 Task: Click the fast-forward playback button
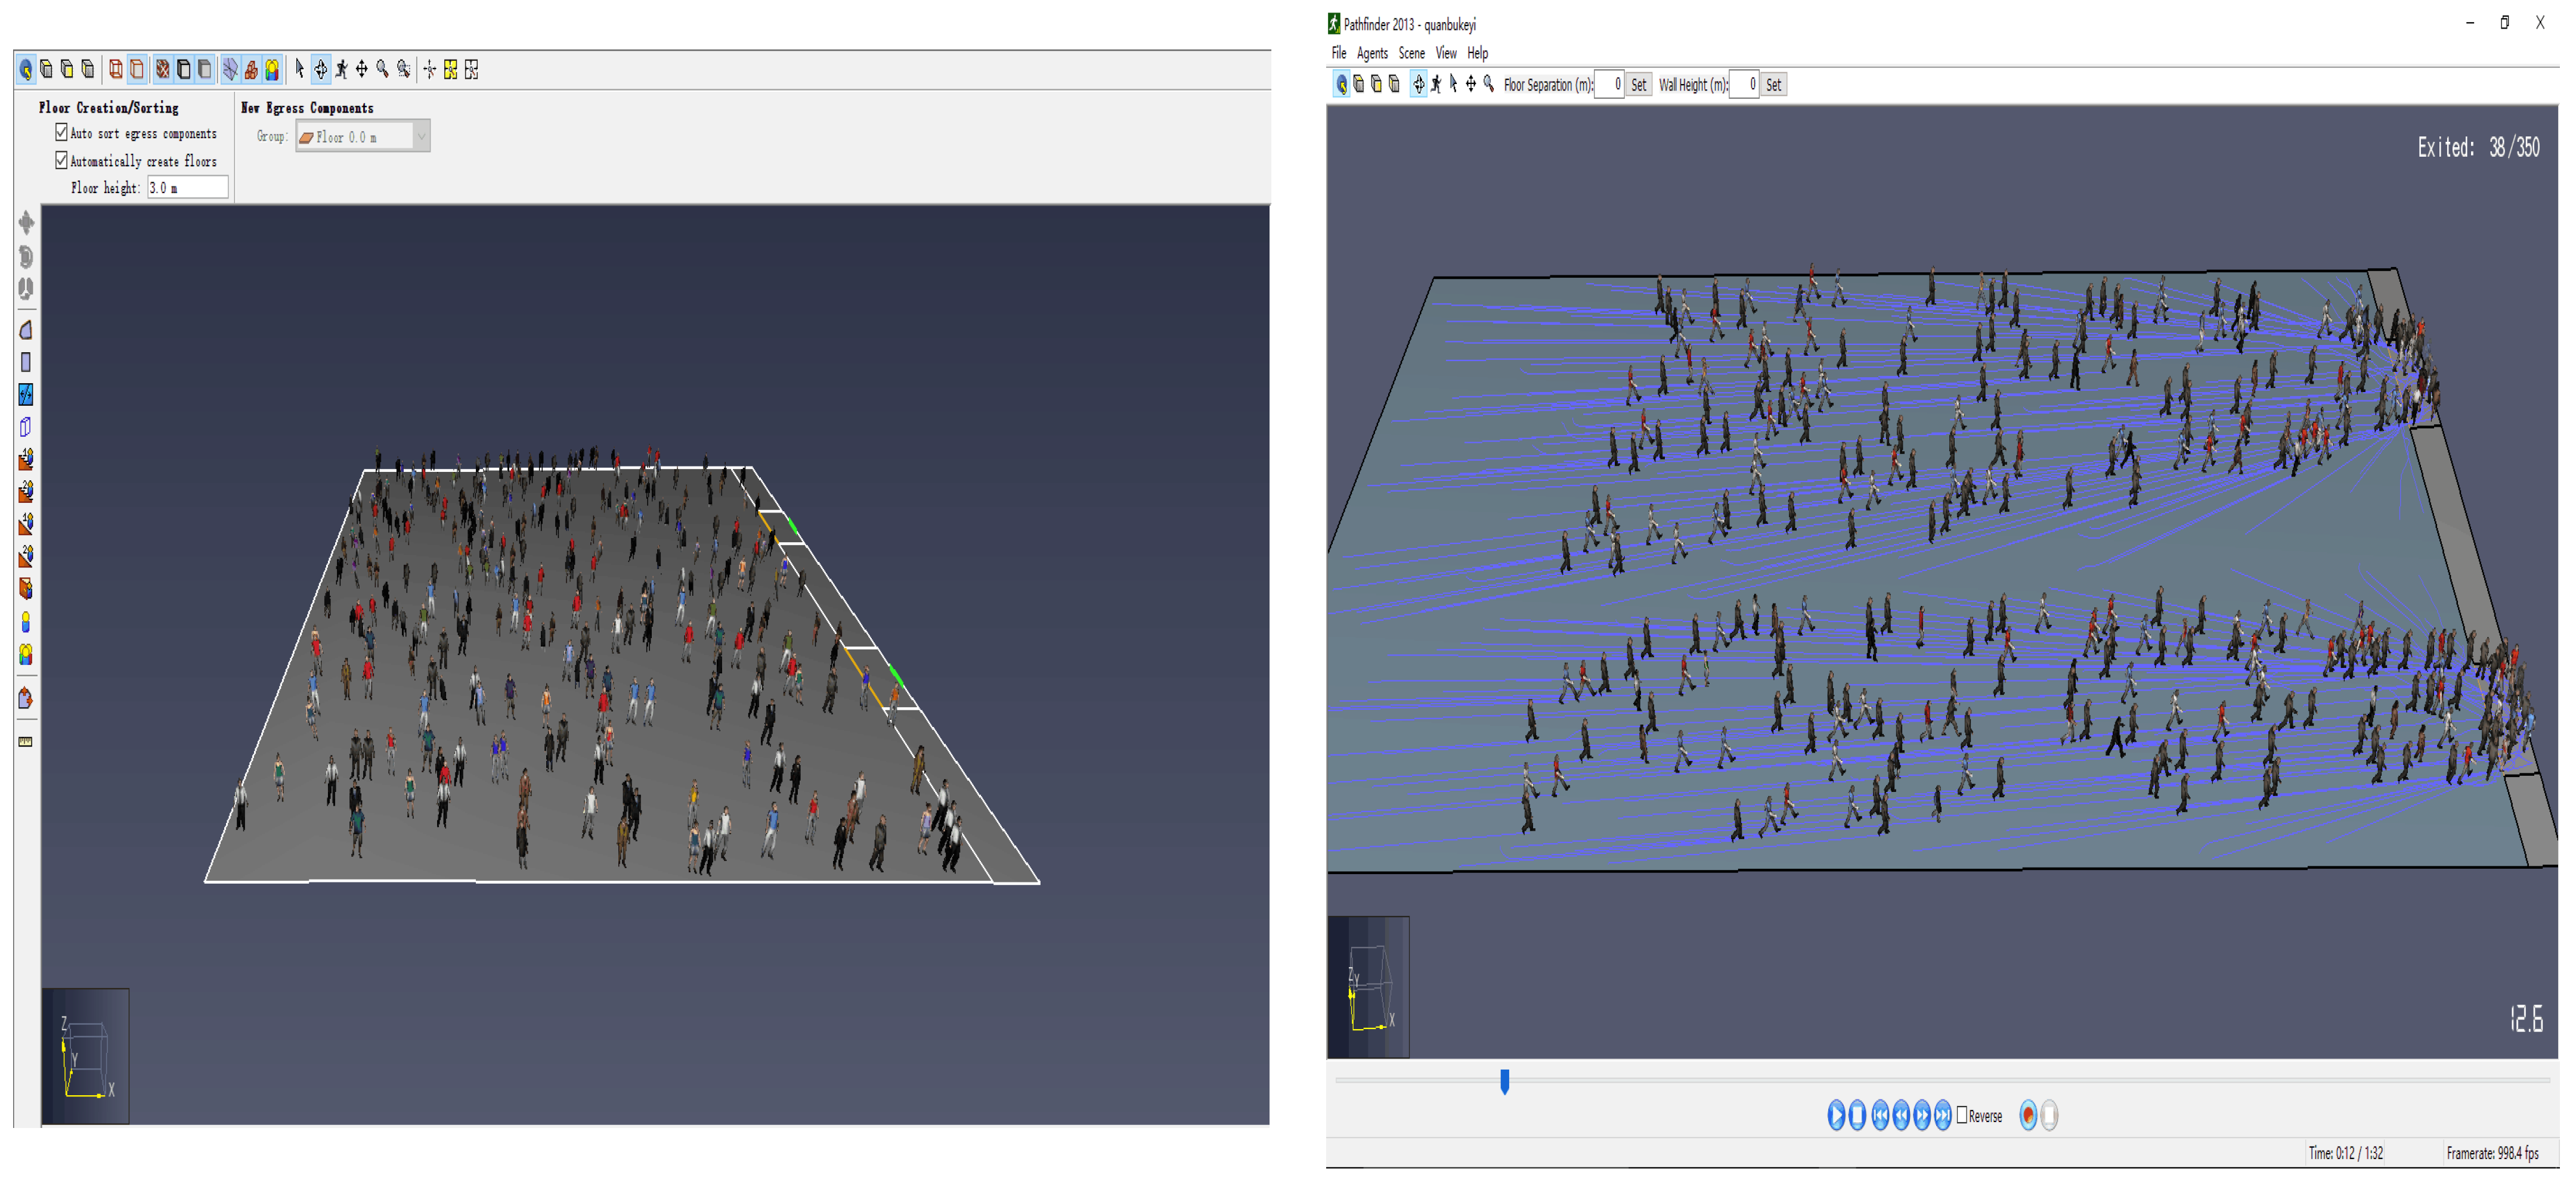pyautogui.click(x=1922, y=1115)
